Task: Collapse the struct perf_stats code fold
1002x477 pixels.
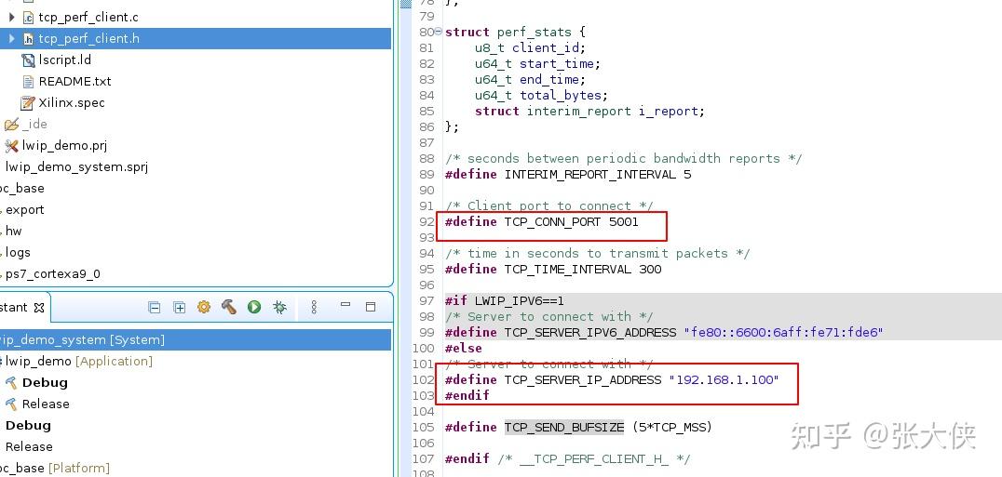Action: [x=439, y=32]
